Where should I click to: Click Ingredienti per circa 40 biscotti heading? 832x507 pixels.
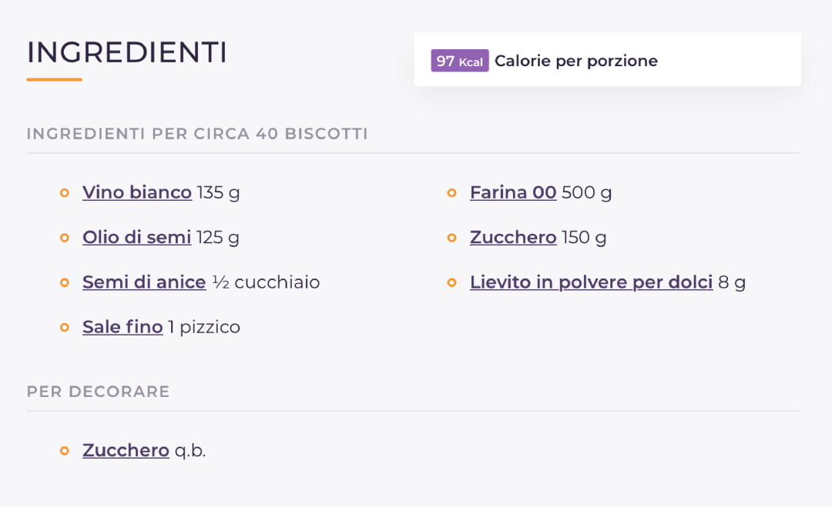197,134
